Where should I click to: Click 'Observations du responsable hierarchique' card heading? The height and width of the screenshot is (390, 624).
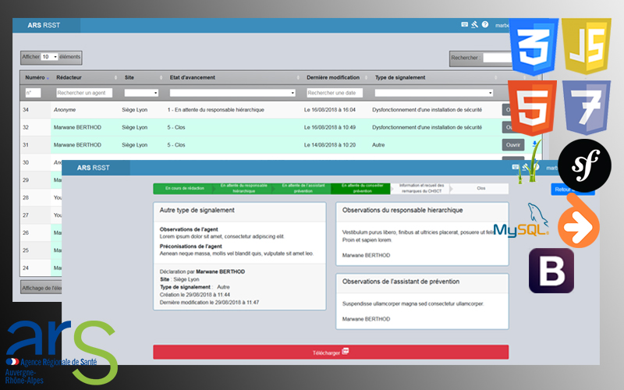[x=402, y=210]
